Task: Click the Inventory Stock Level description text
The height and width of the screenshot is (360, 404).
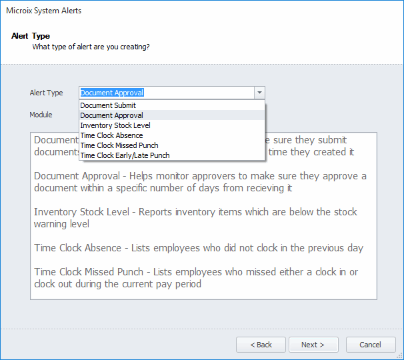Action: (195, 218)
